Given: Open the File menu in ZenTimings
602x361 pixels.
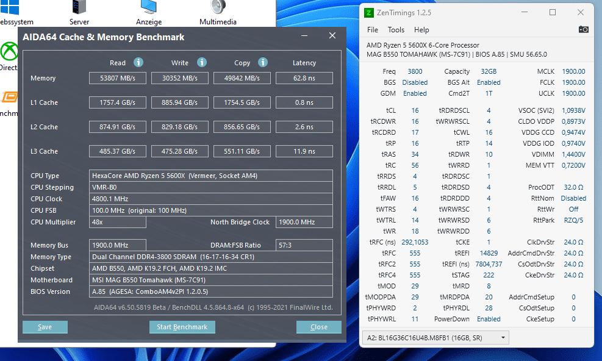Looking at the screenshot, I should tap(373, 30).
